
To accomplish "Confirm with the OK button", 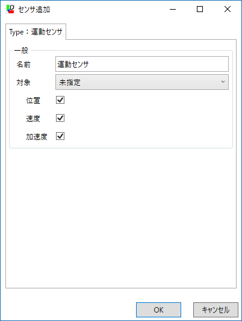I will (x=158, y=310).
